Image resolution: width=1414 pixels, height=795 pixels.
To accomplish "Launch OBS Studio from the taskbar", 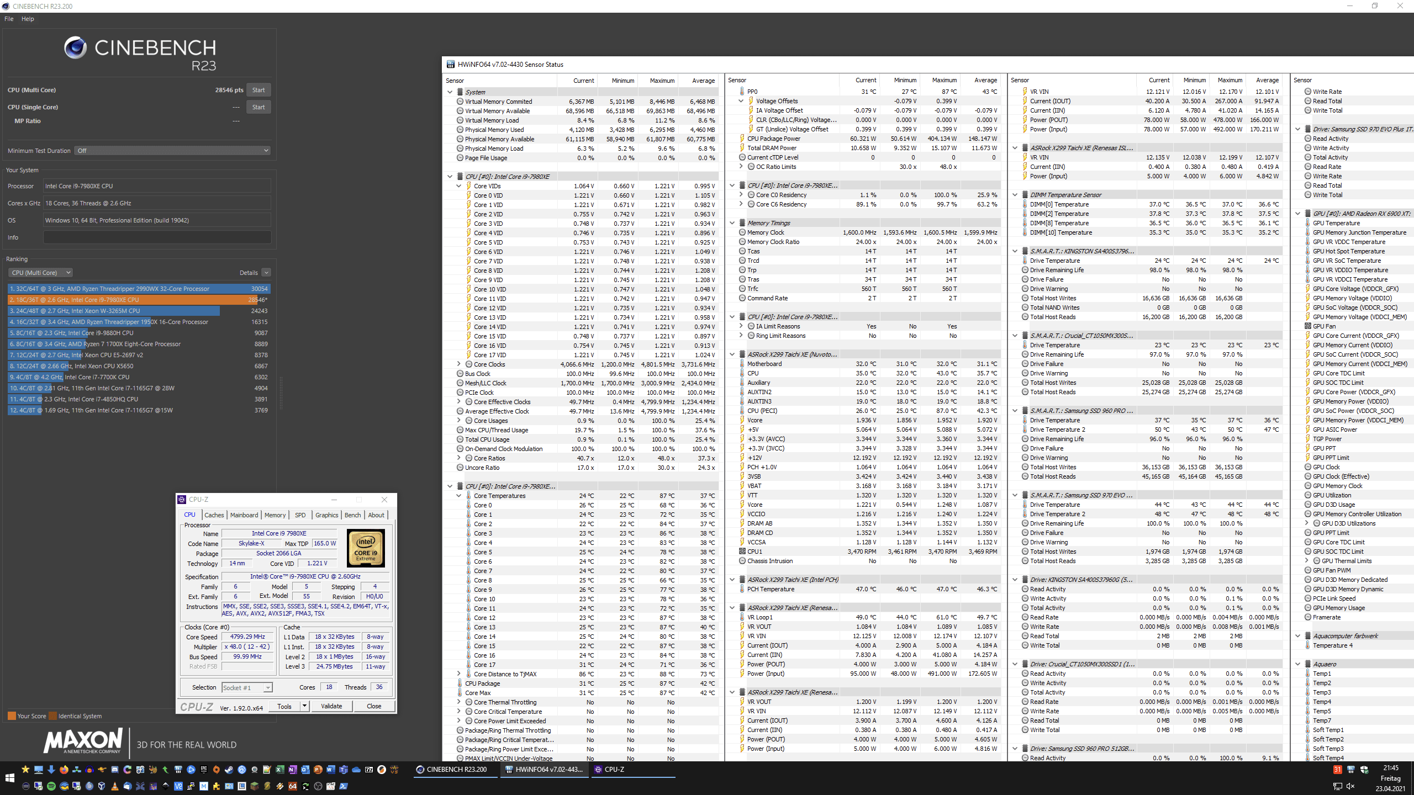I will pyautogui.click(x=318, y=786).
